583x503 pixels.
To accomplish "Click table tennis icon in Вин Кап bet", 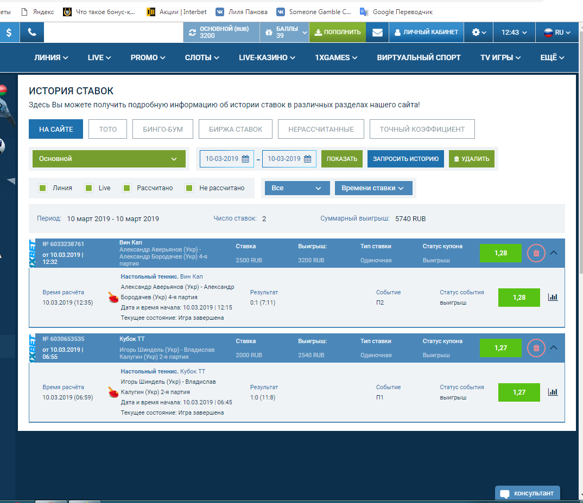I will click(x=113, y=298).
